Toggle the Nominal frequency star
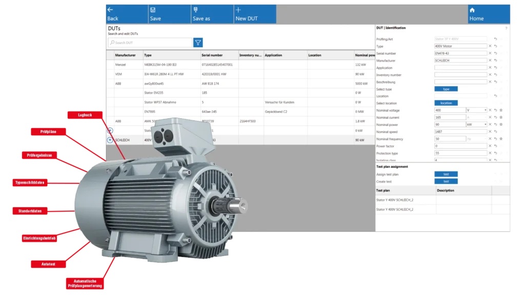The height and width of the screenshot is (295, 525). (x=501, y=138)
